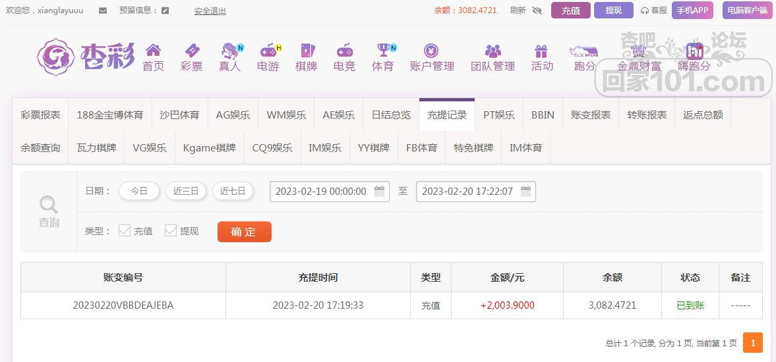Click the 提现 withdraw button in header
The width and height of the screenshot is (776, 362).
(614, 11)
